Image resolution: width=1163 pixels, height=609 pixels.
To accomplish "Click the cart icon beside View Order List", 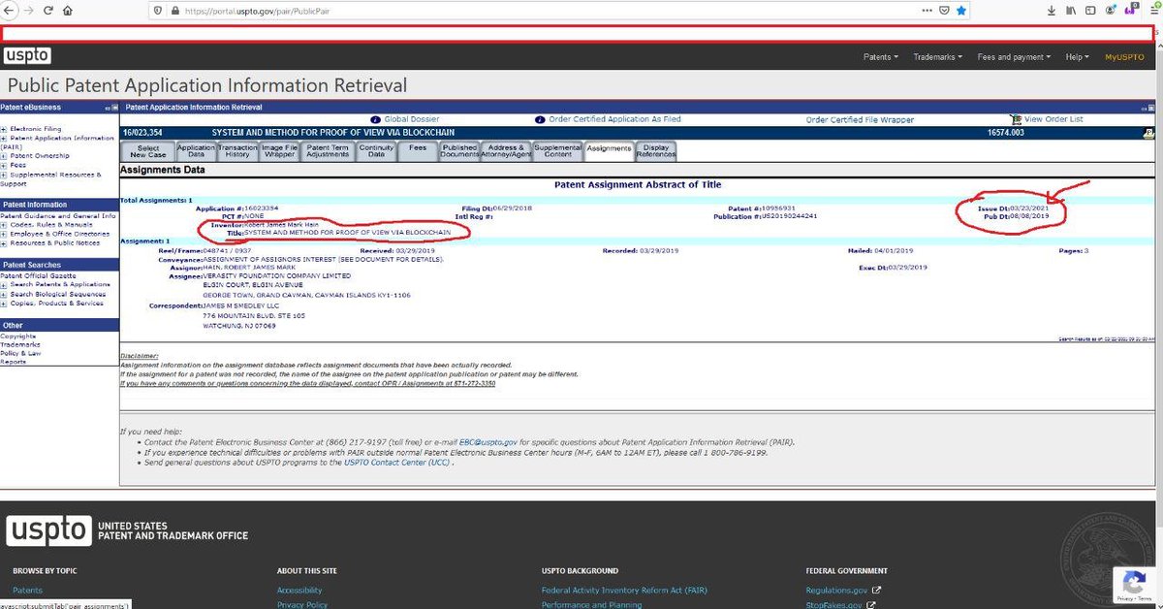I will pos(1016,119).
